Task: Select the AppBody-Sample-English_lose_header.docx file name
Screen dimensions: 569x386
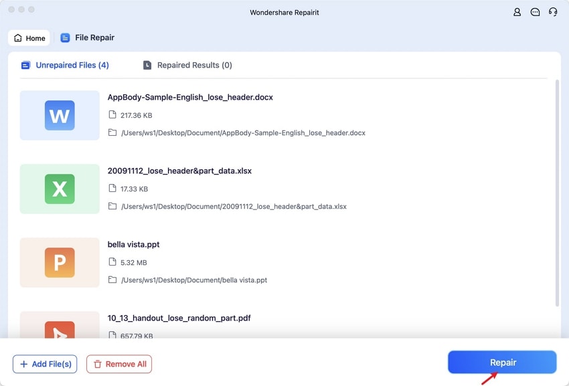Action: tap(190, 97)
